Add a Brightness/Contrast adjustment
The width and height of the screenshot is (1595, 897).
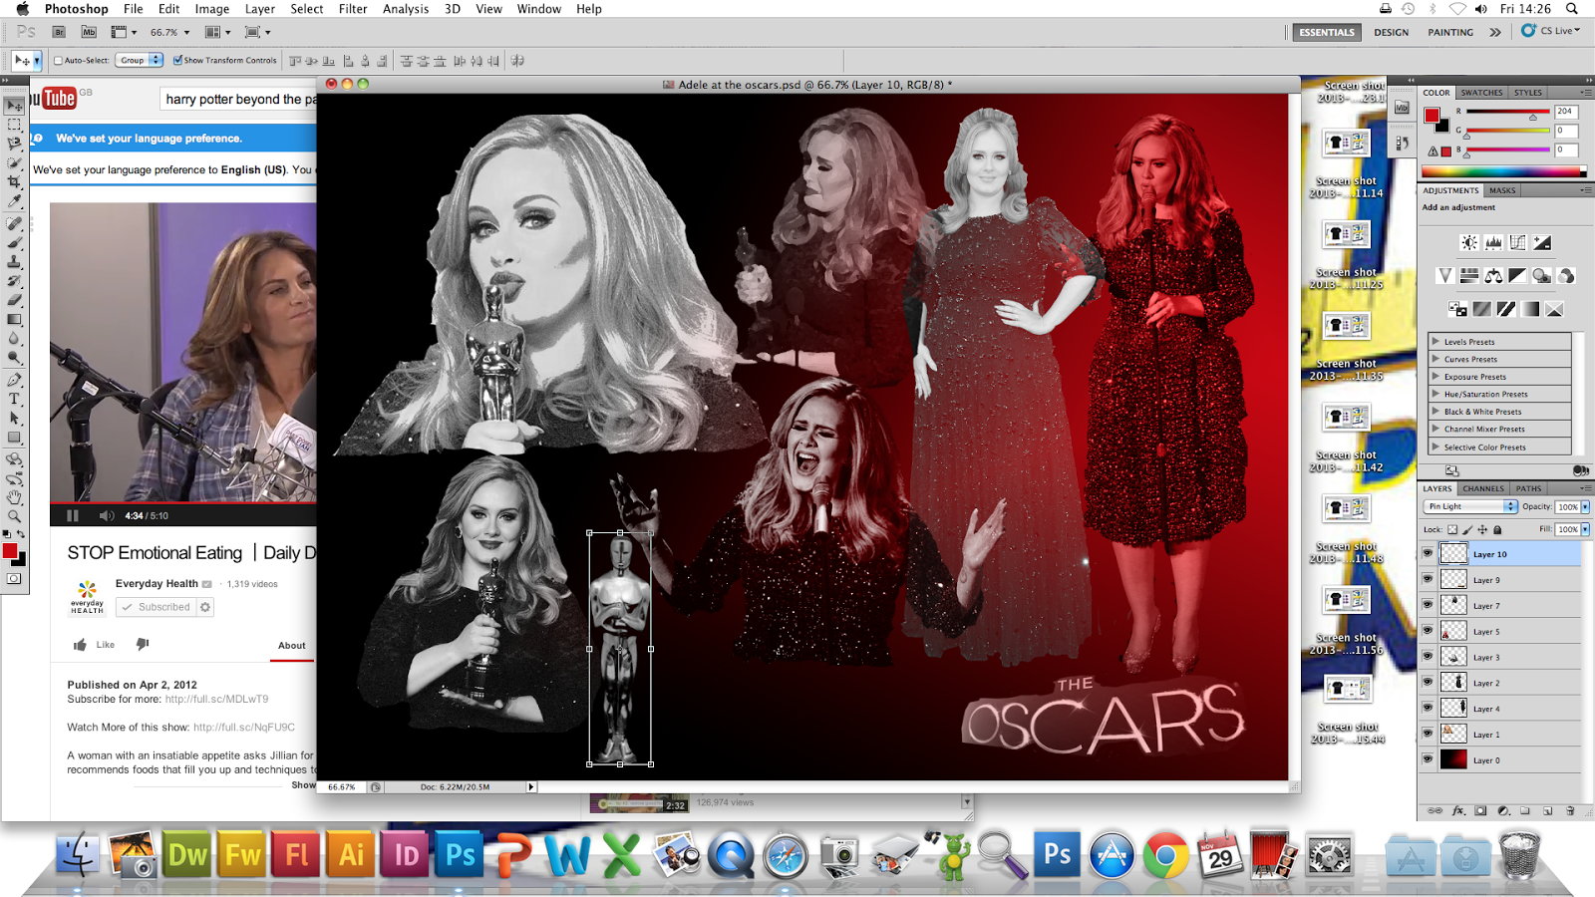coord(1469,242)
